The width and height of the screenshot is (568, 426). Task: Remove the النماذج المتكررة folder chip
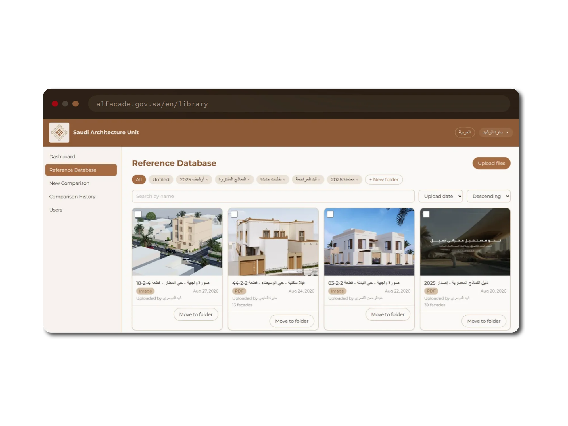pyautogui.click(x=248, y=179)
